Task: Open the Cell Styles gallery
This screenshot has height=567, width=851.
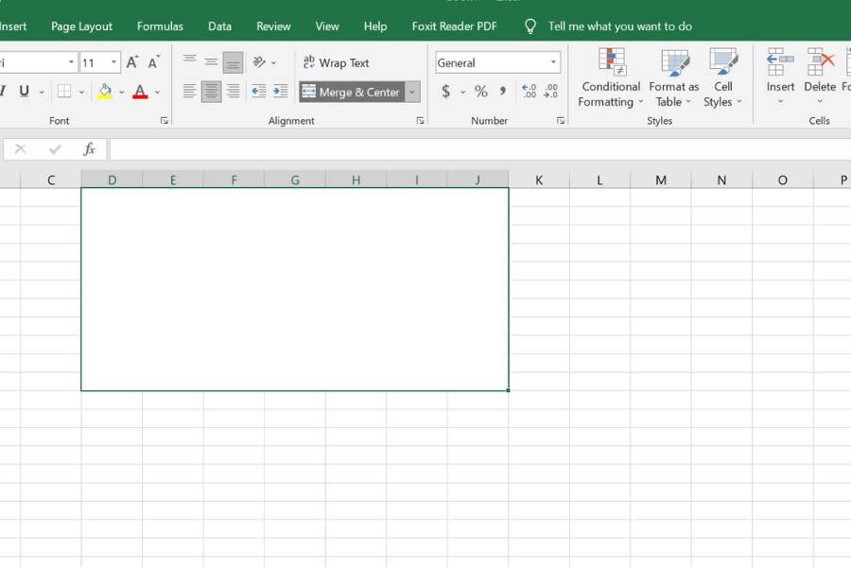Action: (722, 78)
